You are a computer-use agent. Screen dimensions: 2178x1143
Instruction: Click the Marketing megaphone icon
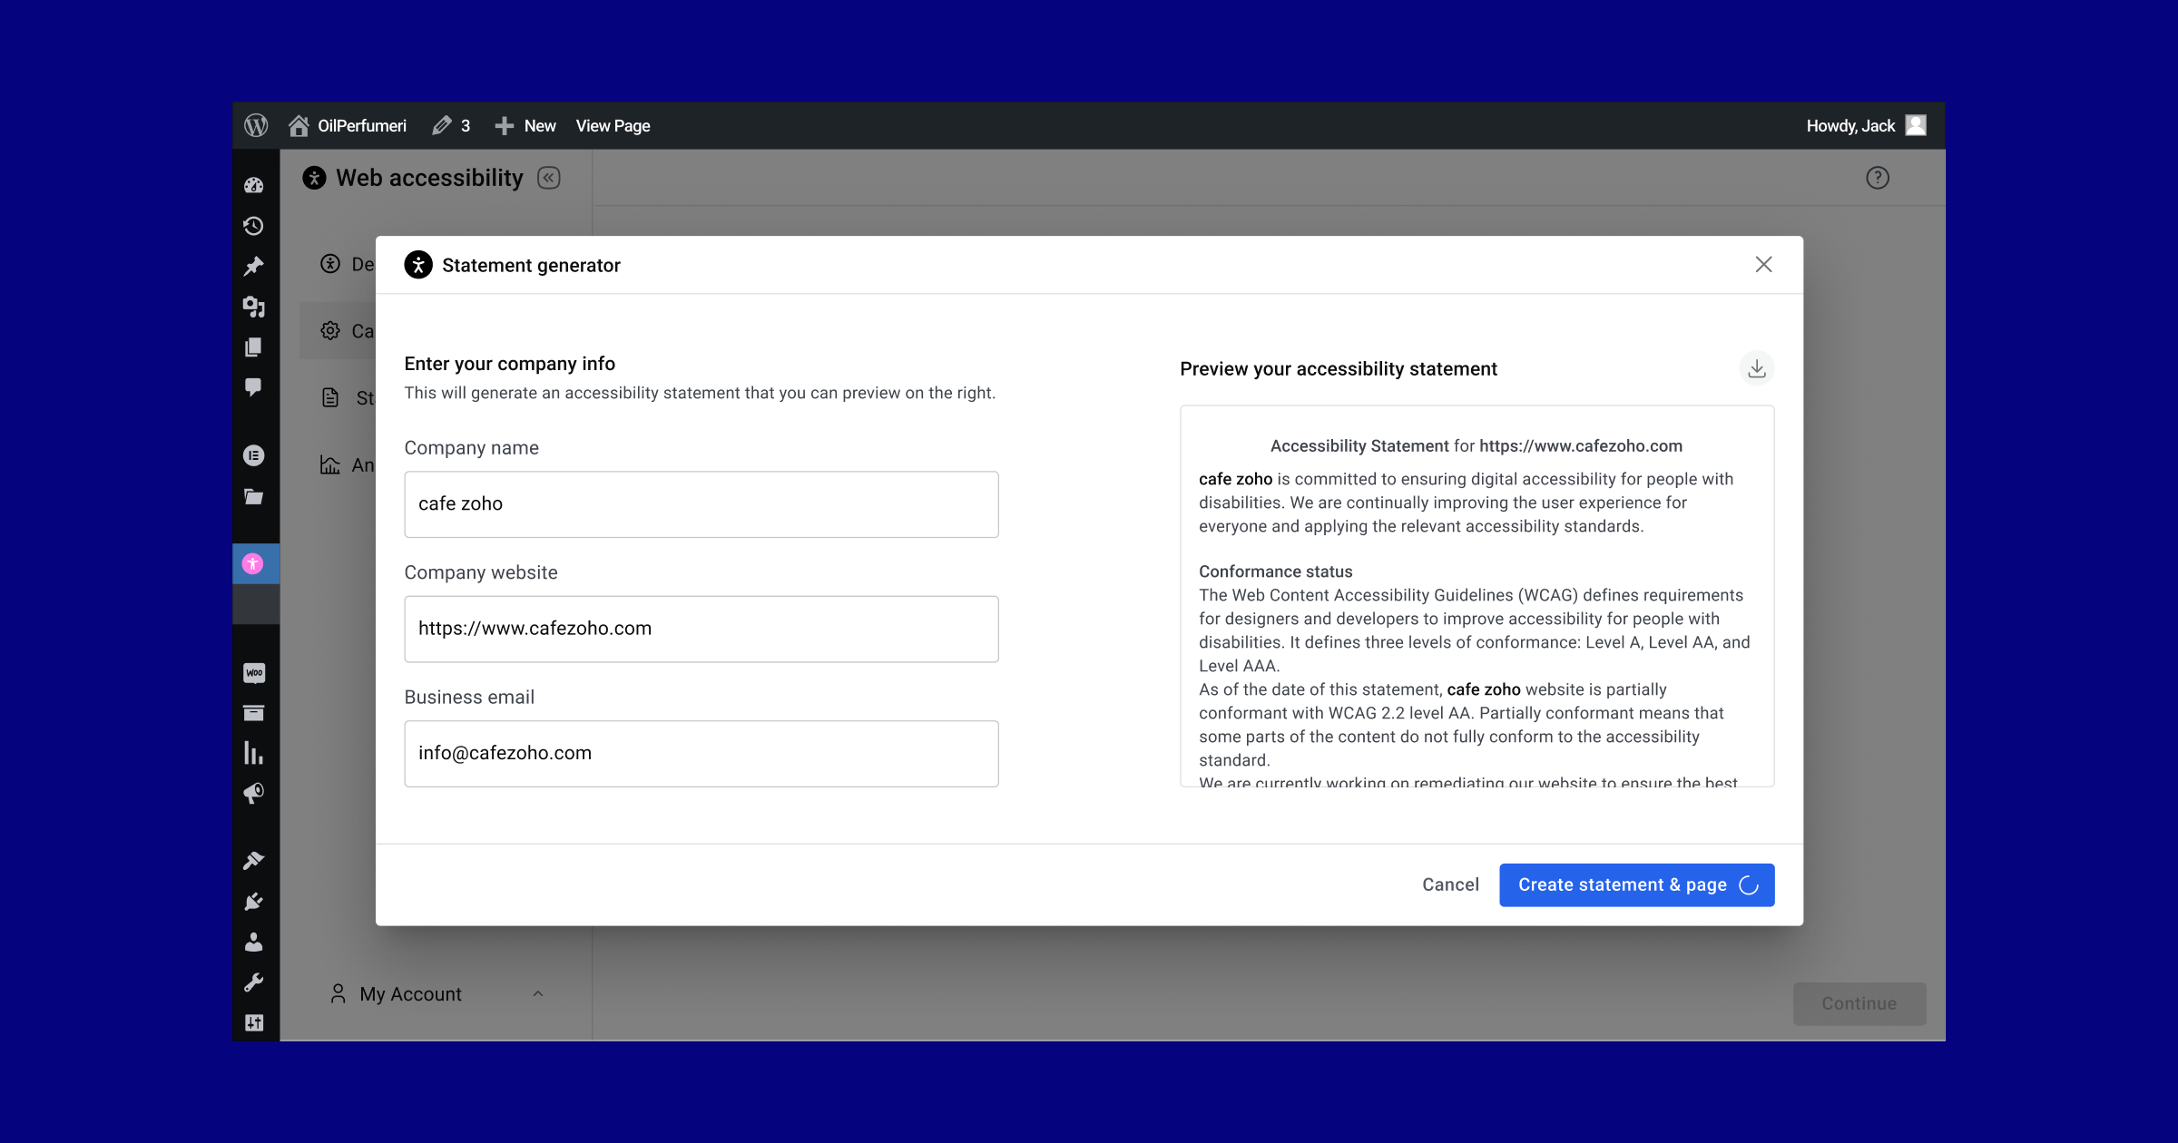[254, 793]
